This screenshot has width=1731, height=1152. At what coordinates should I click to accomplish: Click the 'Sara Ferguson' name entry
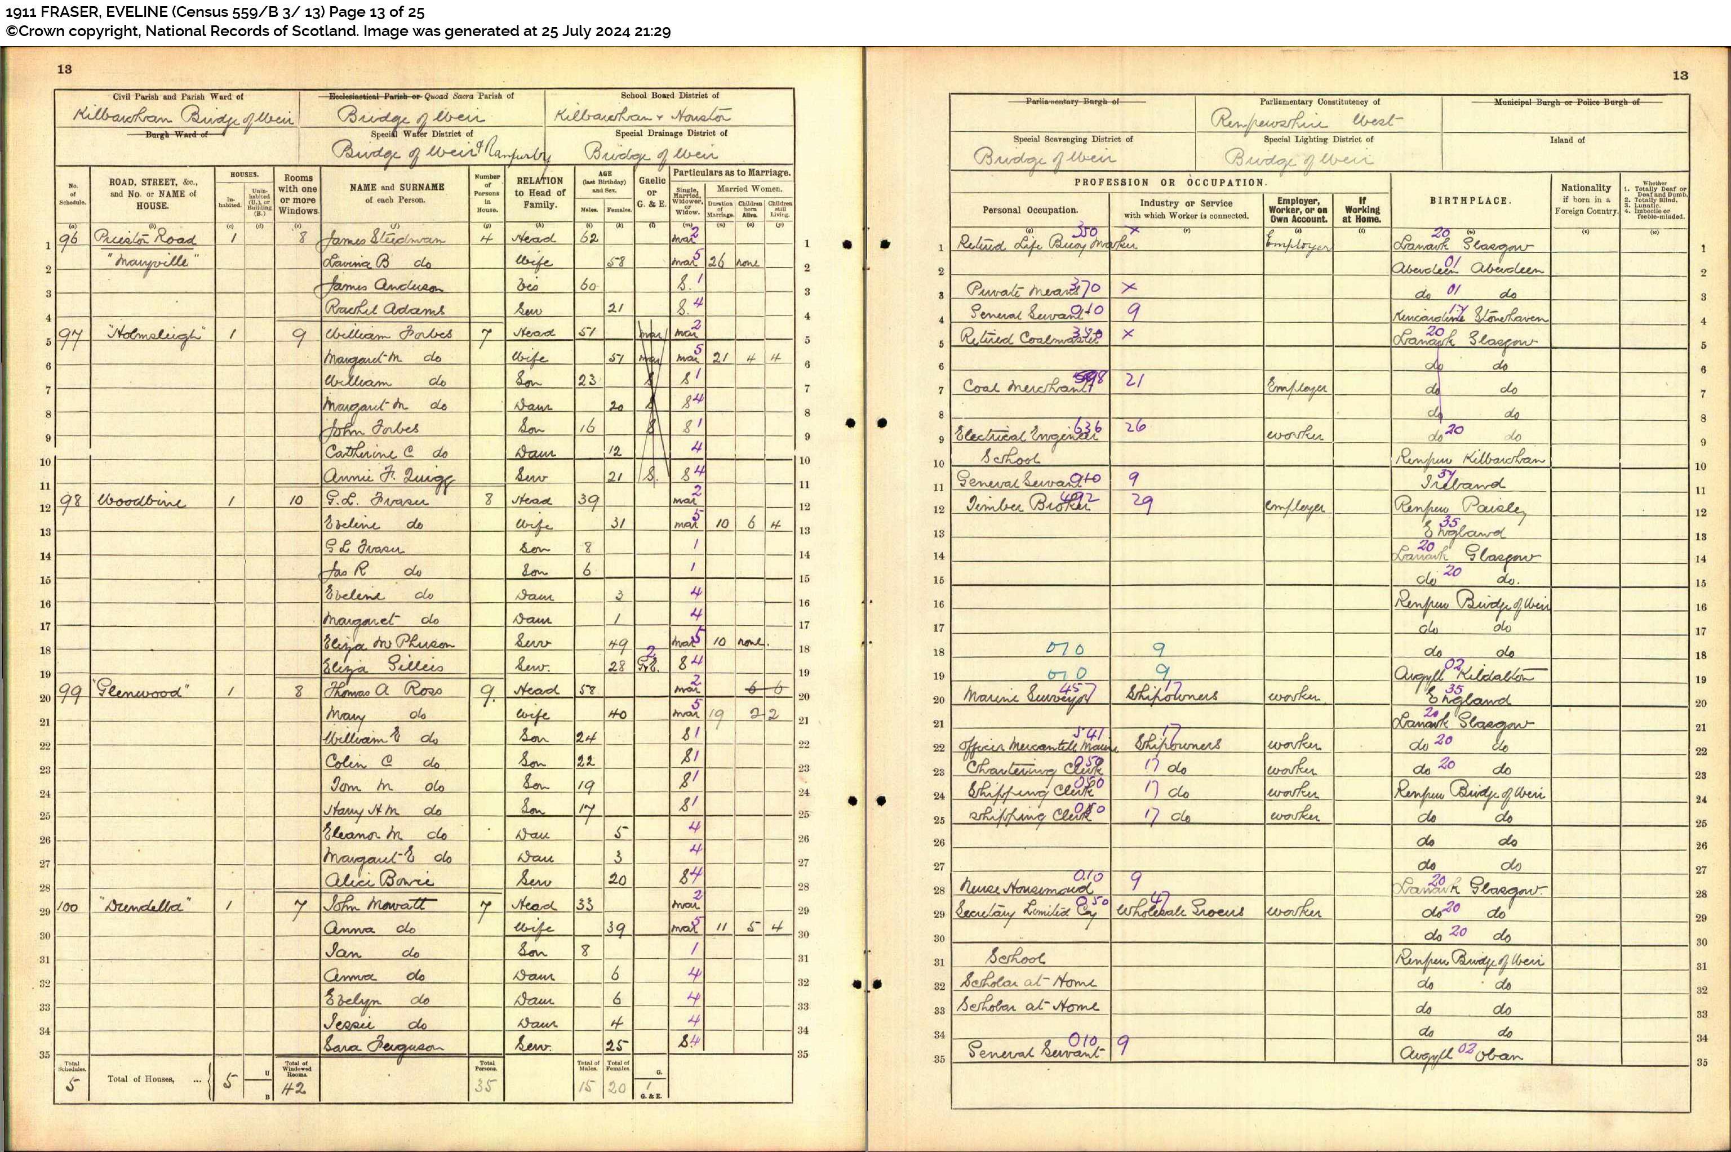coord(384,1046)
